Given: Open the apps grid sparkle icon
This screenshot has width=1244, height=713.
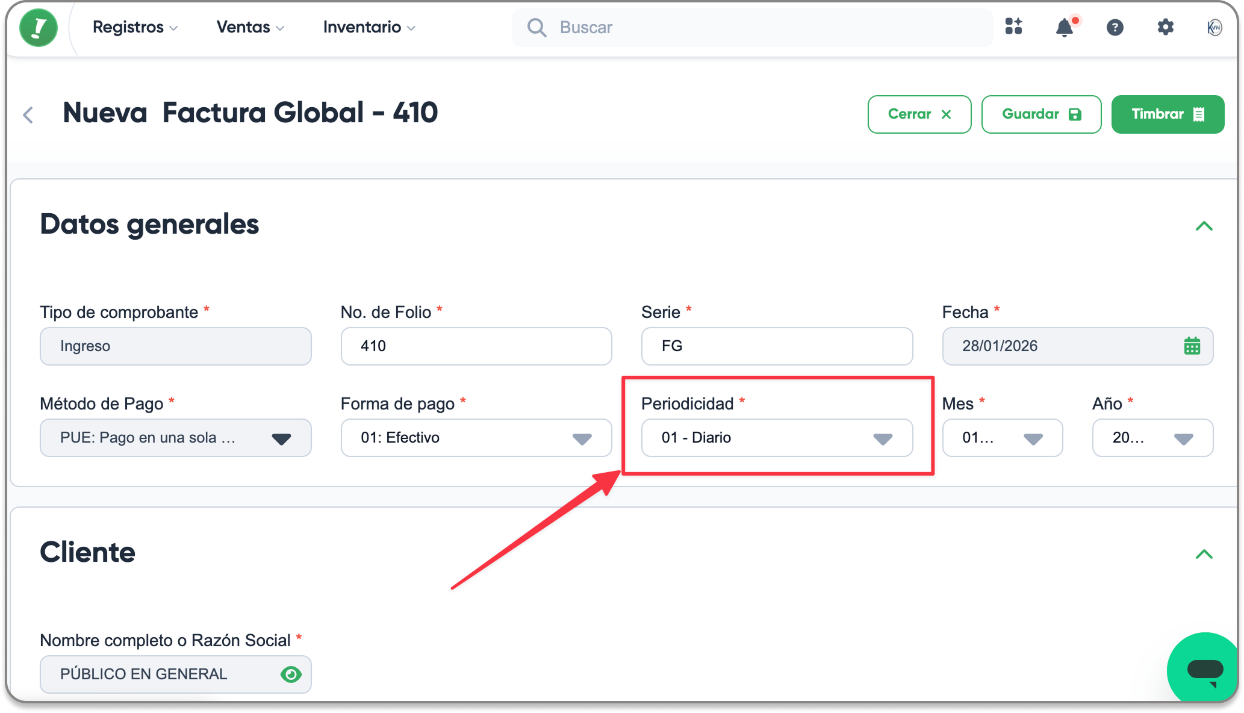Looking at the screenshot, I should tap(1014, 26).
